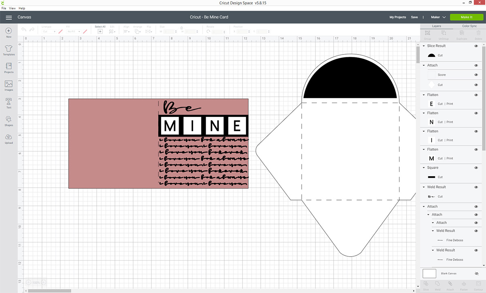The image size is (486, 293).
Task: Toggle visibility of the Square layer
Action: (x=476, y=167)
